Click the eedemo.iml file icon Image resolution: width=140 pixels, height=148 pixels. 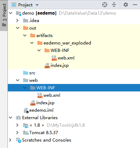pyautogui.click(x=26, y=110)
